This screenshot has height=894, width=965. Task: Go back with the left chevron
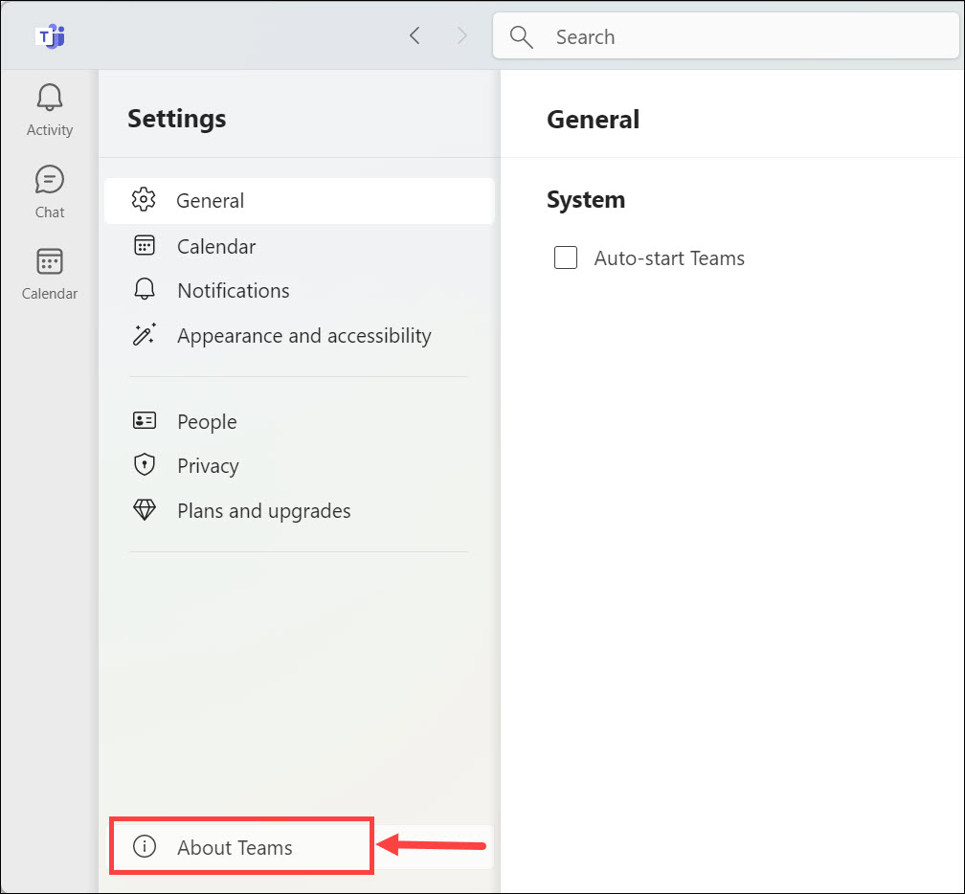click(x=415, y=36)
